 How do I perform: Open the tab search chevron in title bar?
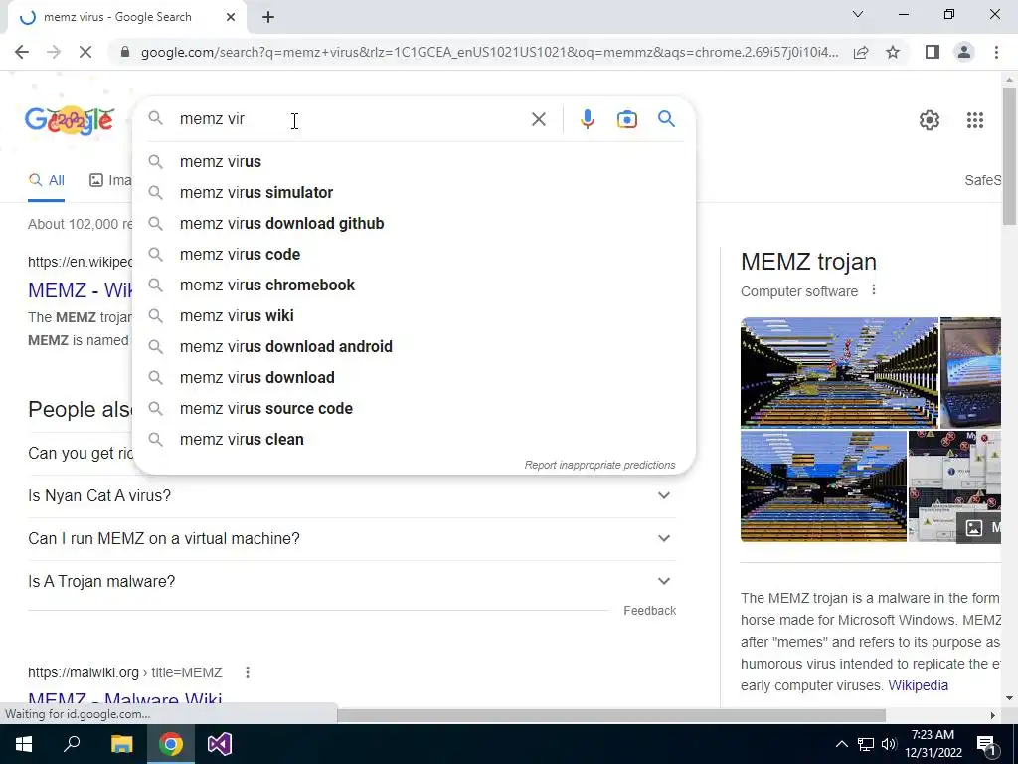(x=858, y=14)
